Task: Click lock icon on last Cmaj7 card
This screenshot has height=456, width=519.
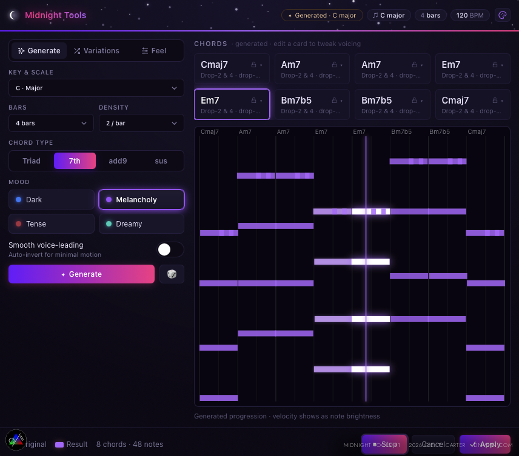Action: 495,100
